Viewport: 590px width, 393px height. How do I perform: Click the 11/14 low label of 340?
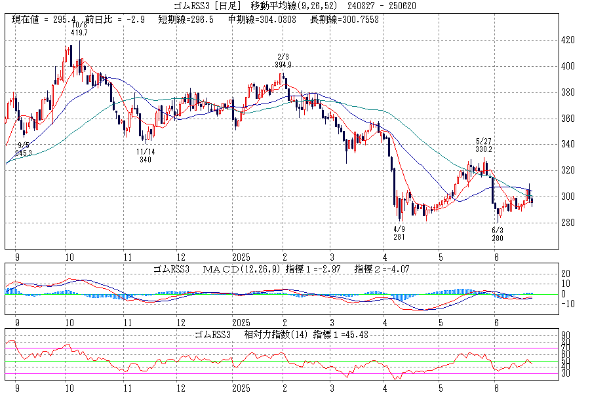pos(146,155)
